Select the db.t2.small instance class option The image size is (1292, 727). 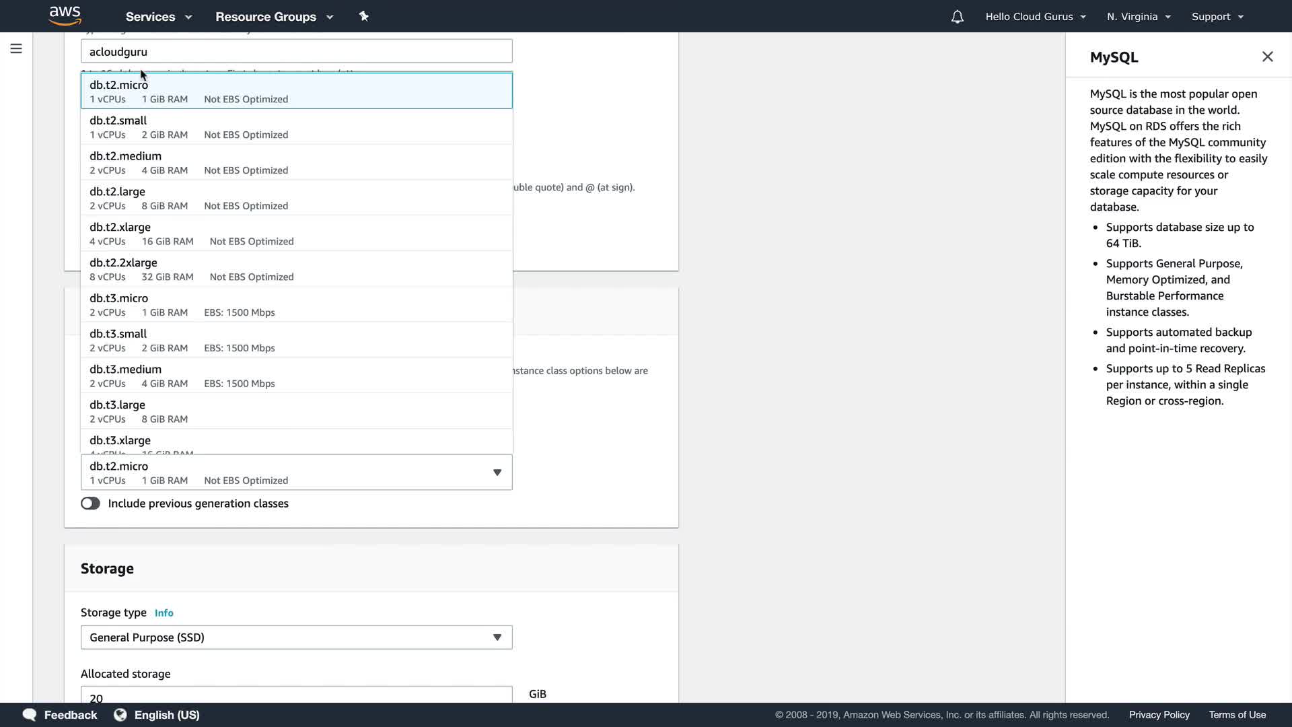point(296,127)
